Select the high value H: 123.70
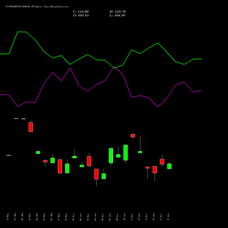 (x=118, y=12)
